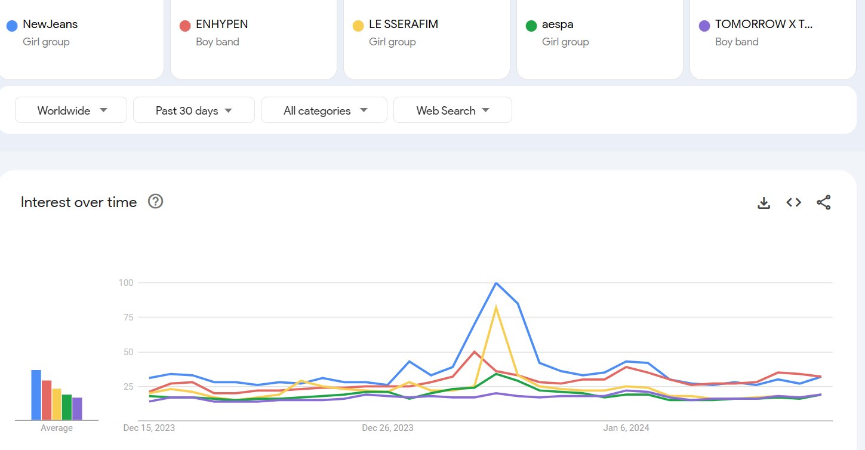Click the blue dot next to NewJeans
The image size is (865, 450).
point(11,26)
